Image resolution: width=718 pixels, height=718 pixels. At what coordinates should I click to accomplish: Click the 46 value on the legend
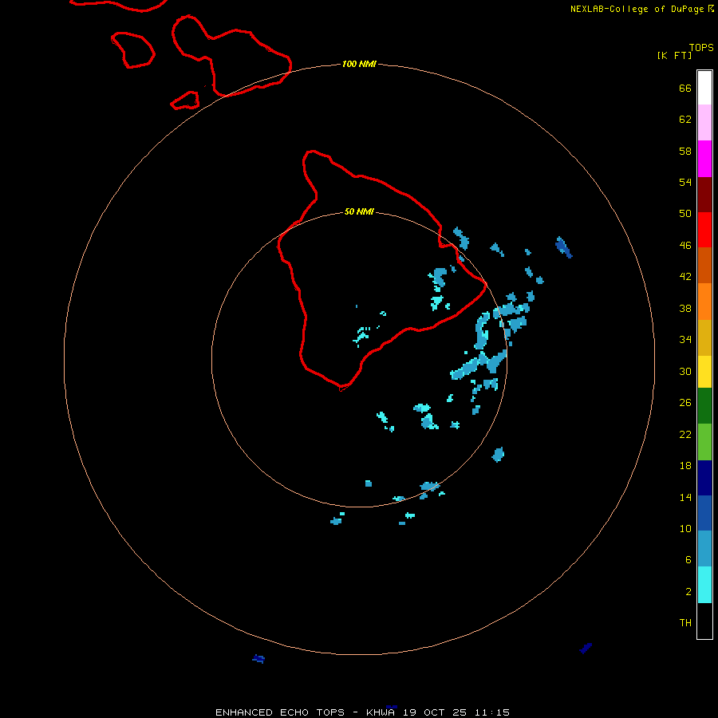(x=685, y=245)
